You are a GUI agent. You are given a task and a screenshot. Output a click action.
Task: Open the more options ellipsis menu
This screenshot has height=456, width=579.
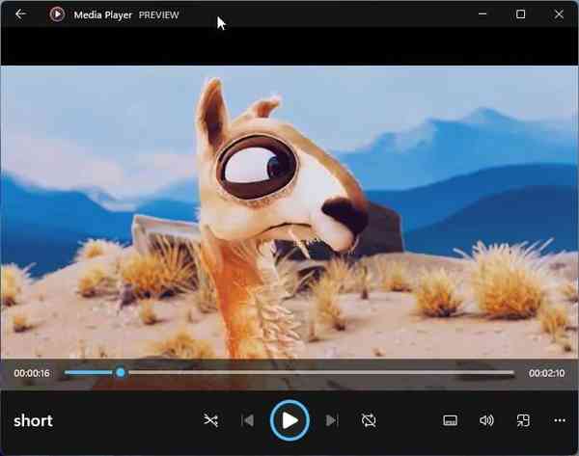click(x=560, y=420)
